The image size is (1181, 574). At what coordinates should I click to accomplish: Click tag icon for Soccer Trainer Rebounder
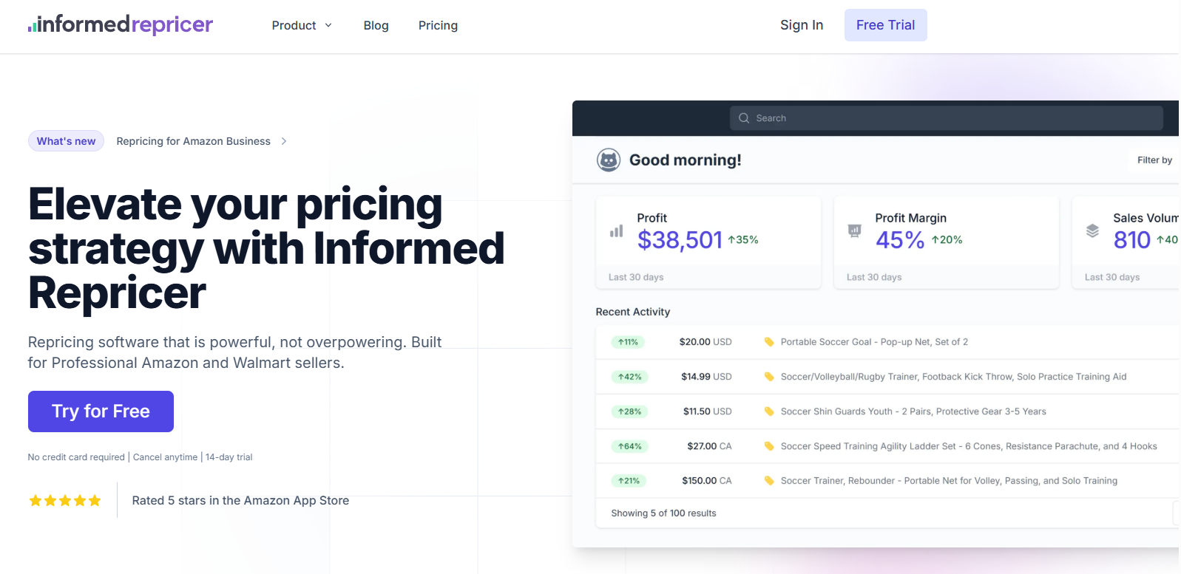tap(769, 481)
